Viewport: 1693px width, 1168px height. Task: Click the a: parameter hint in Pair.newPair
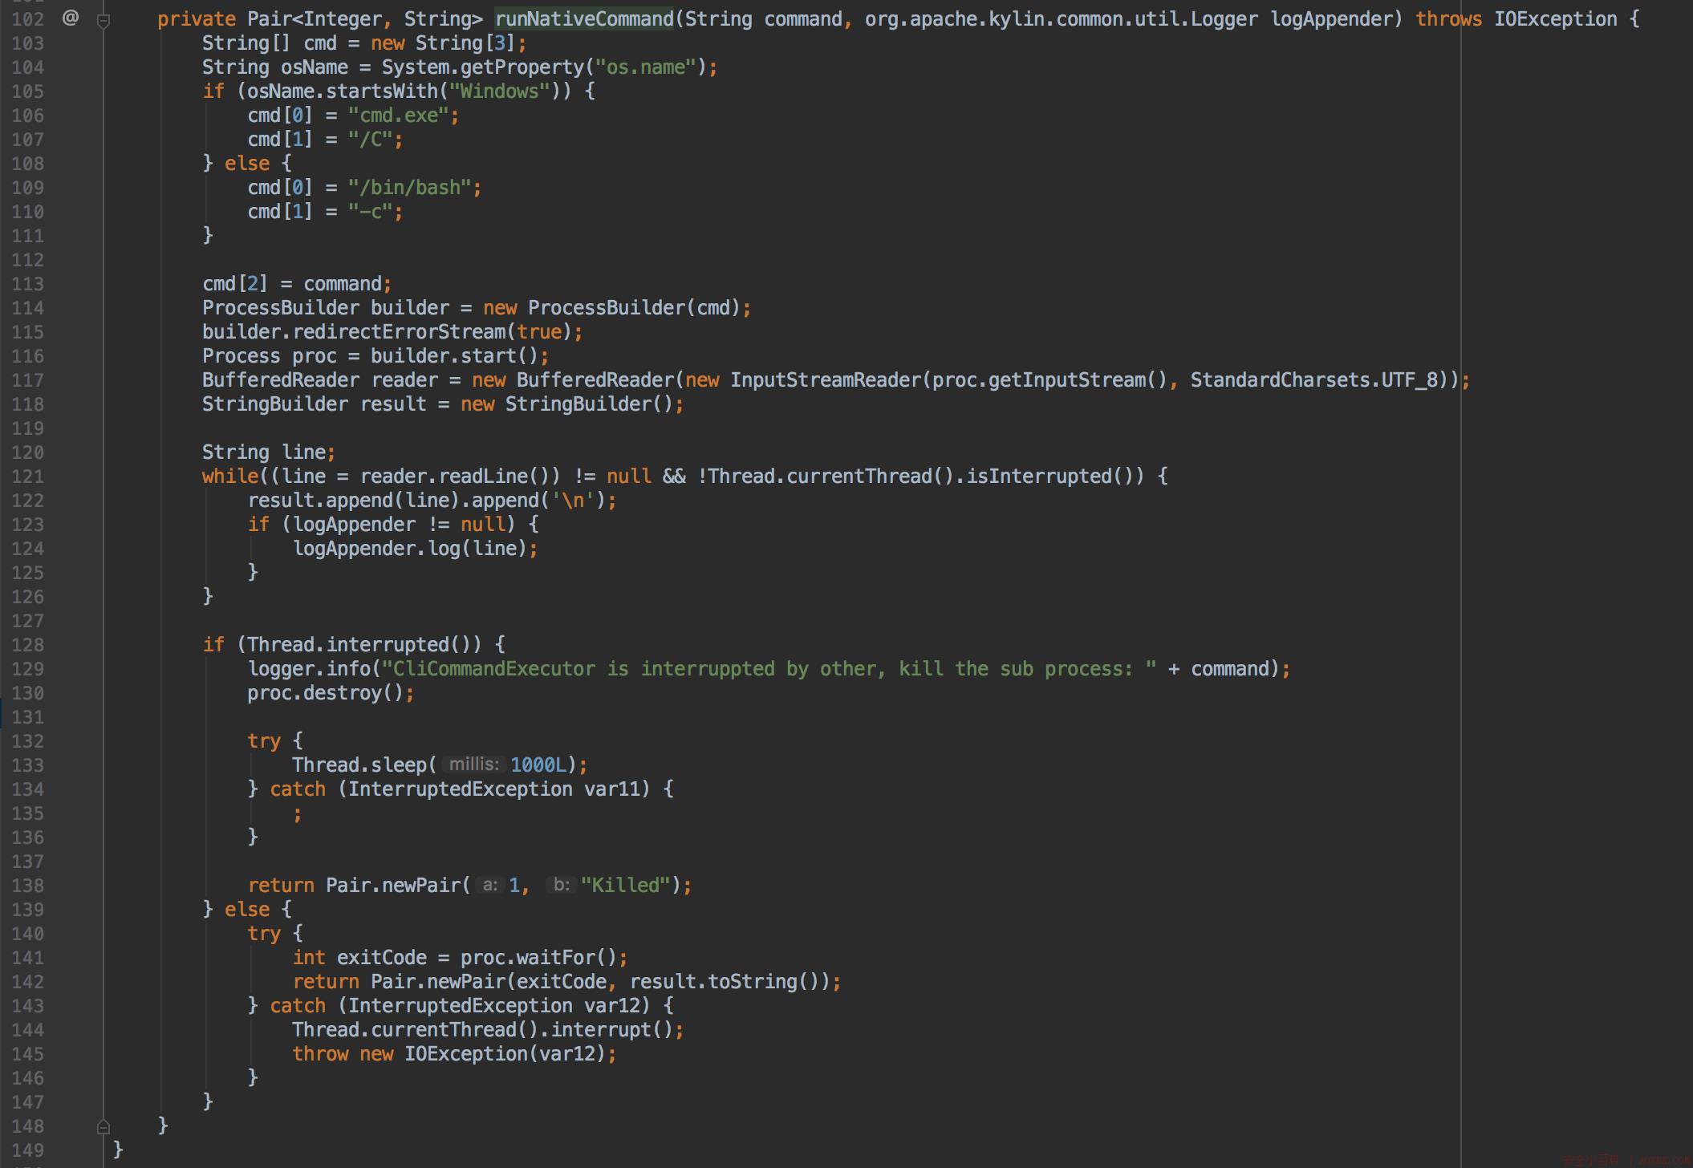(489, 885)
